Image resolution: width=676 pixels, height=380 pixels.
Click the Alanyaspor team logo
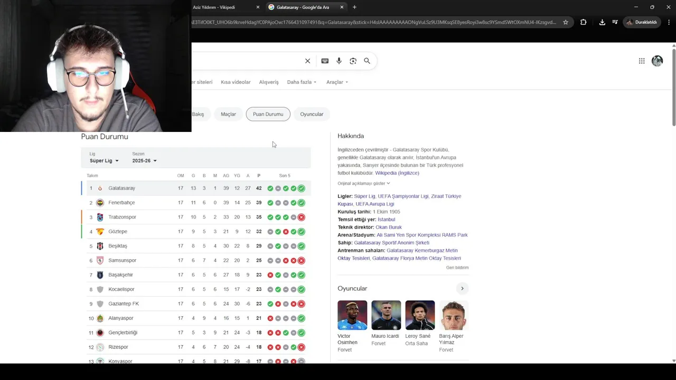[x=100, y=318]
